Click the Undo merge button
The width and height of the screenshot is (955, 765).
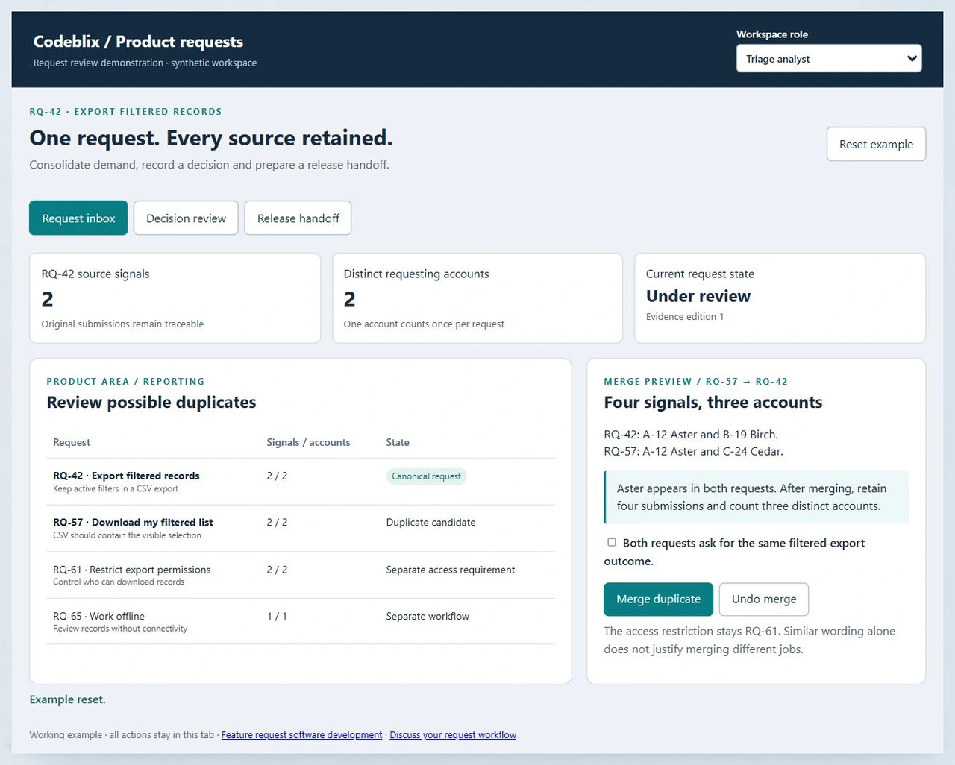coord(764,599)
